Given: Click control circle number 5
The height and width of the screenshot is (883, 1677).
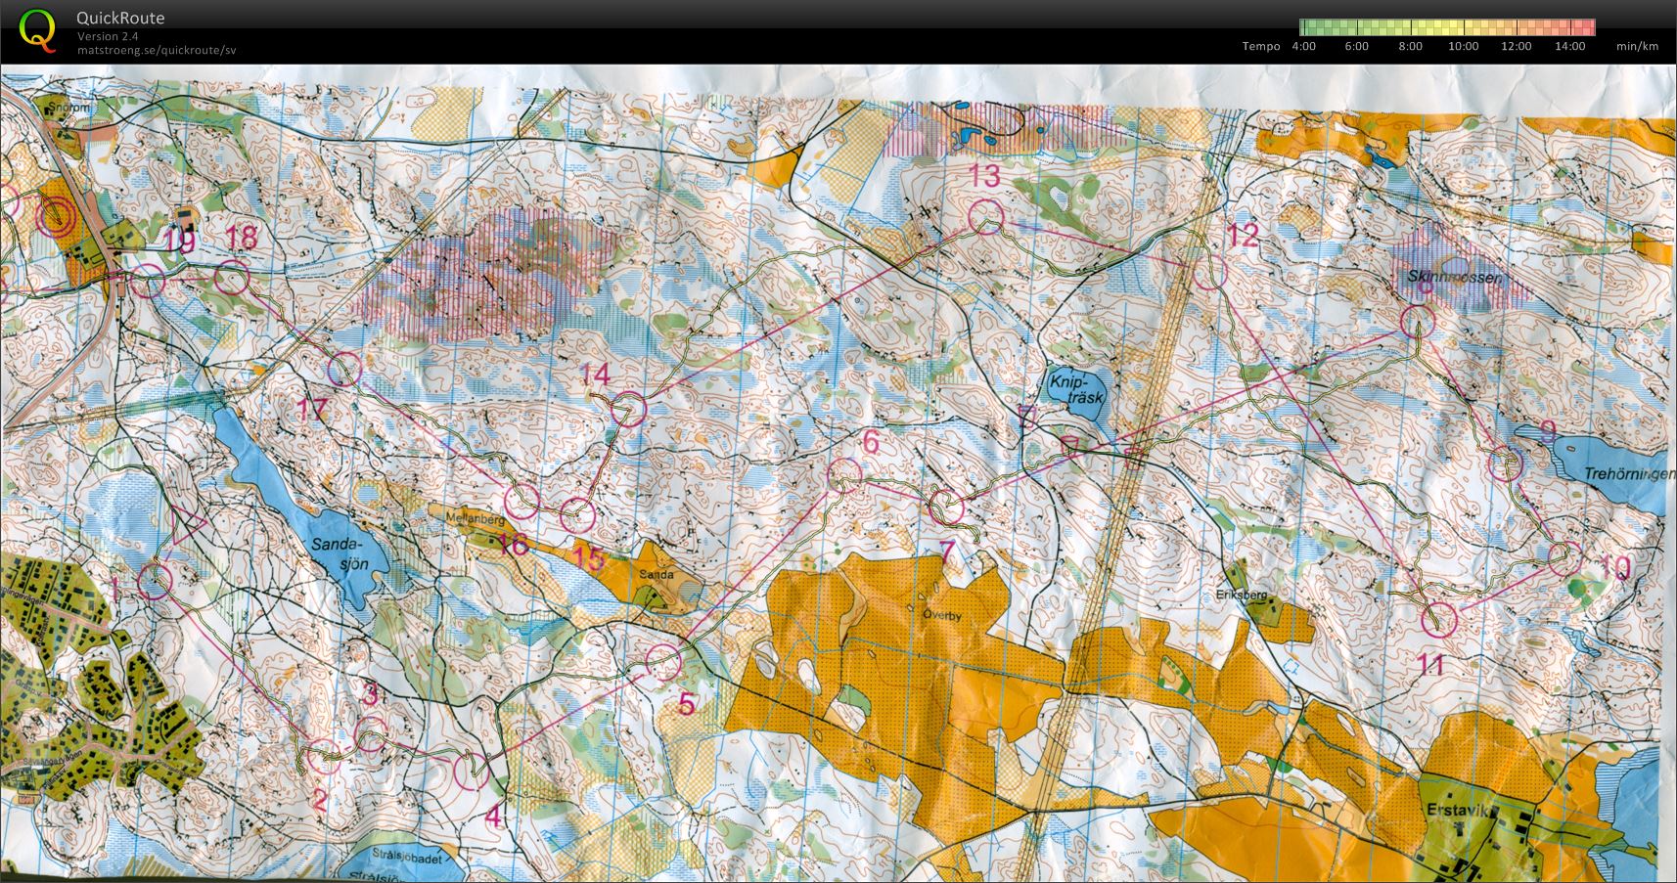Looking at the screenshot, I should (663, 662).
